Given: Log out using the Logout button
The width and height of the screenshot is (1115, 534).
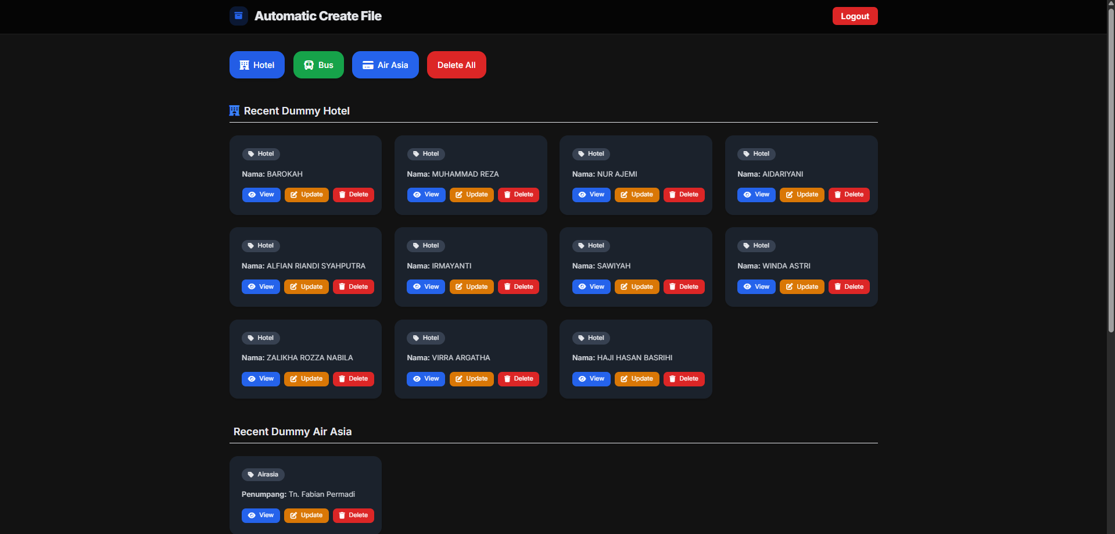Looking at the screenshot, I should [x=855, y=16].
